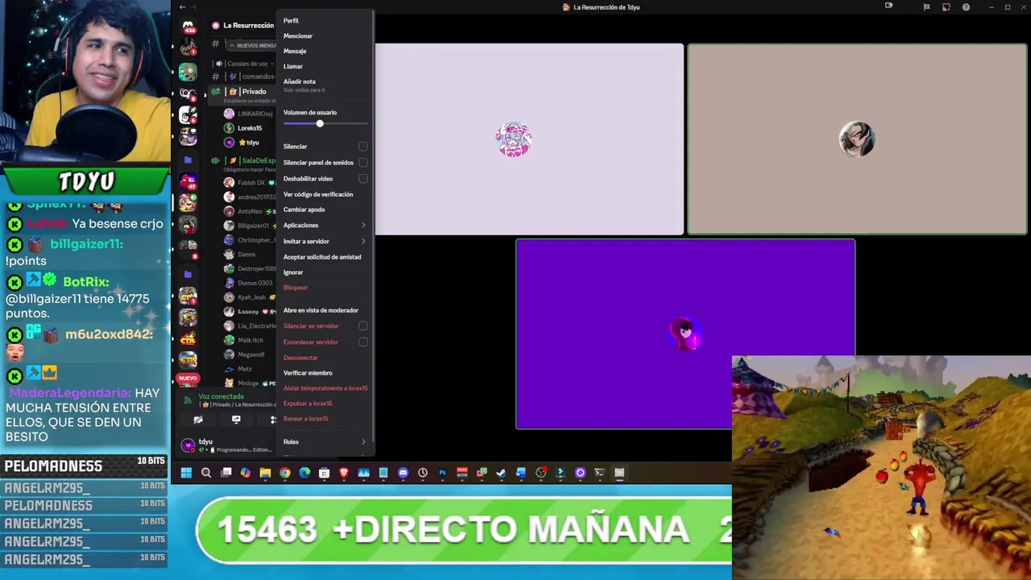Share your screen from voice panel

coord(236,420)
